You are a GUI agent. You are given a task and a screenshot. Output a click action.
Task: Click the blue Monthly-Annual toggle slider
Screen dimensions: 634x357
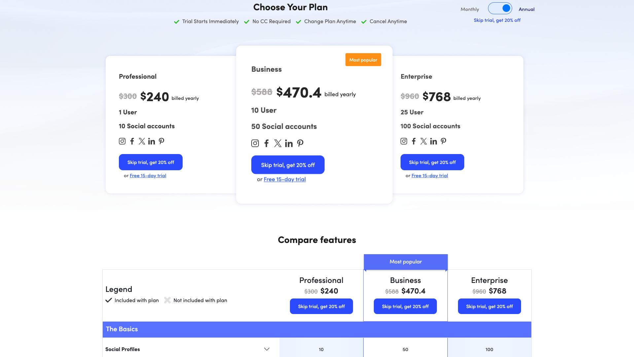tap(500, 8)
